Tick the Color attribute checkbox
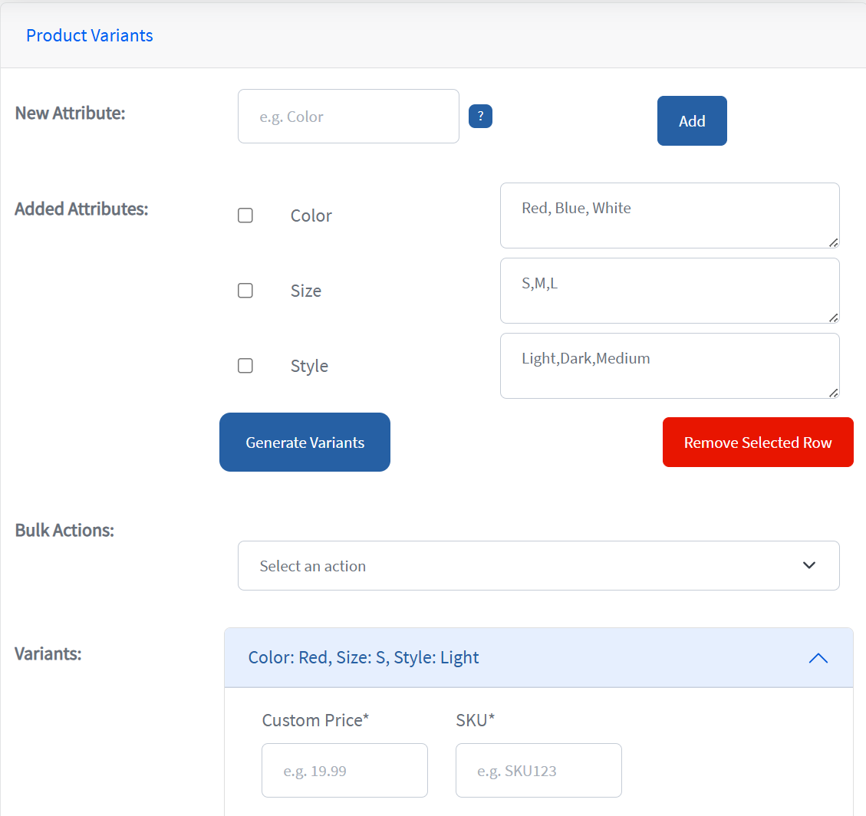Image resolution: width=866 pixels, height=816 pixels. pos(245,216)
